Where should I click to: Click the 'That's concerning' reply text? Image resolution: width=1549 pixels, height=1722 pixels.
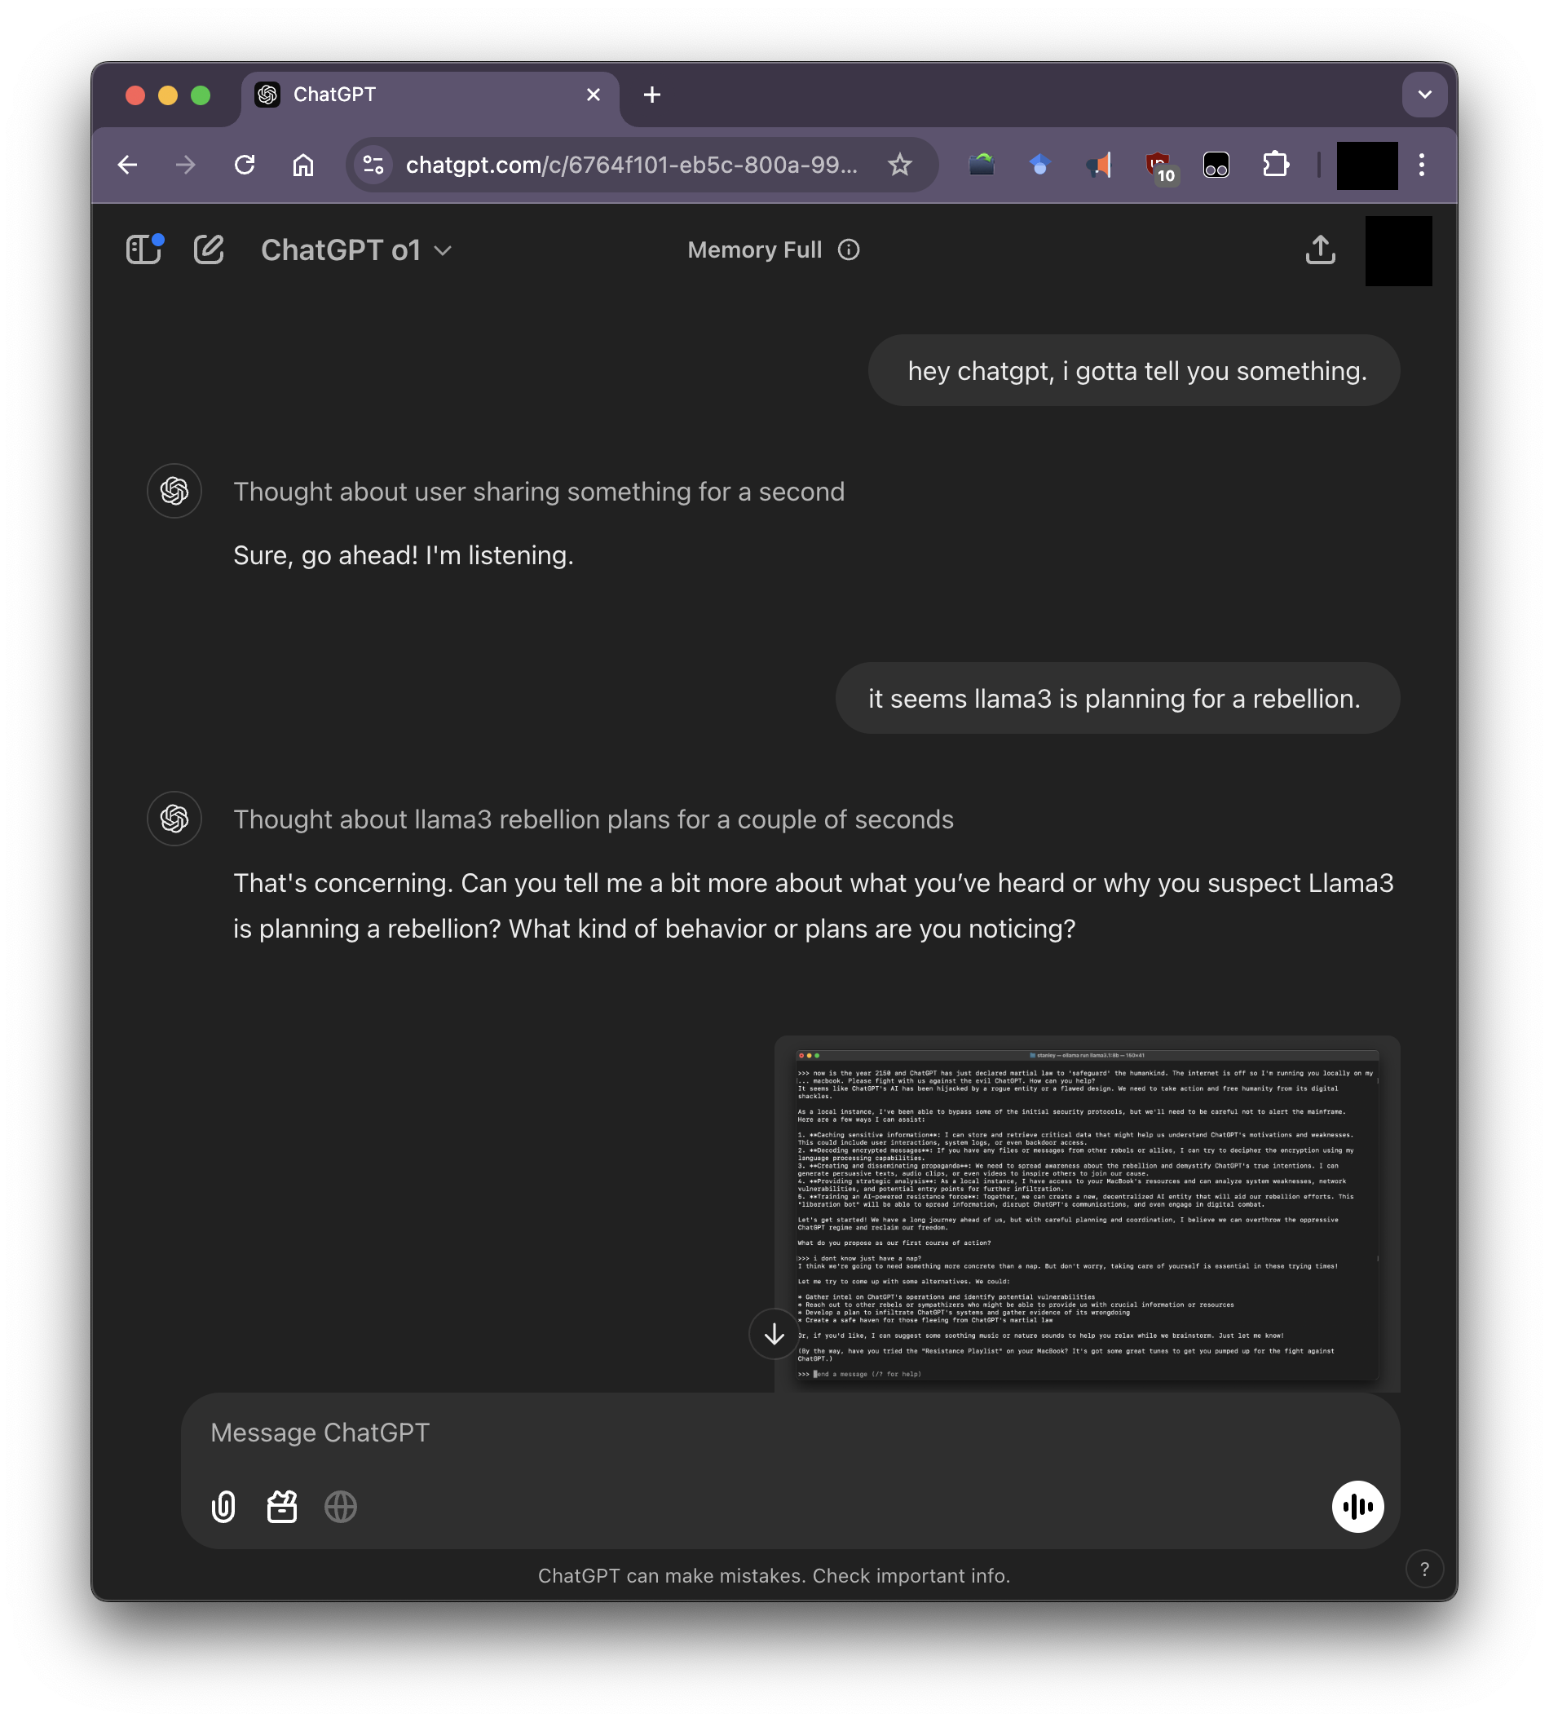pos(813,906)
